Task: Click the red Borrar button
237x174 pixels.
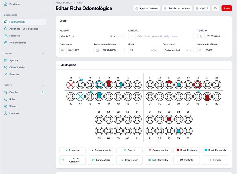Action: (226, 8)
